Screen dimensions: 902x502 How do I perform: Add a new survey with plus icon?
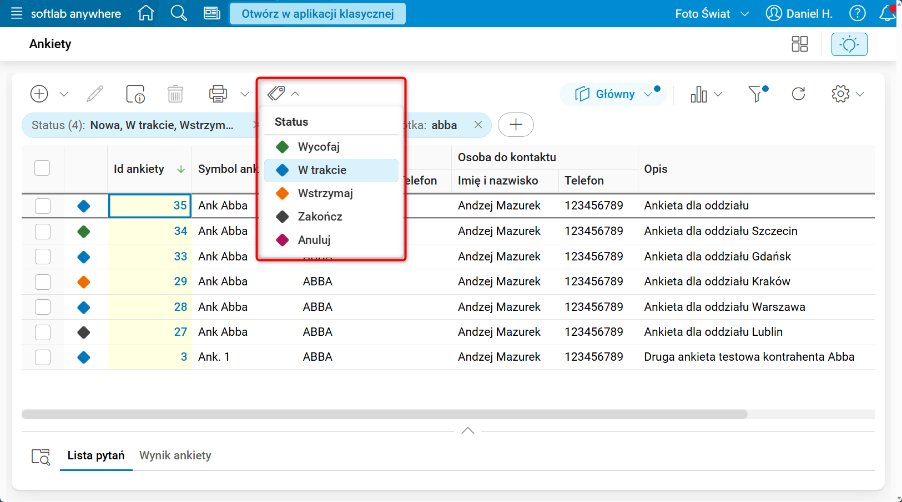click(x=39, y=94)
